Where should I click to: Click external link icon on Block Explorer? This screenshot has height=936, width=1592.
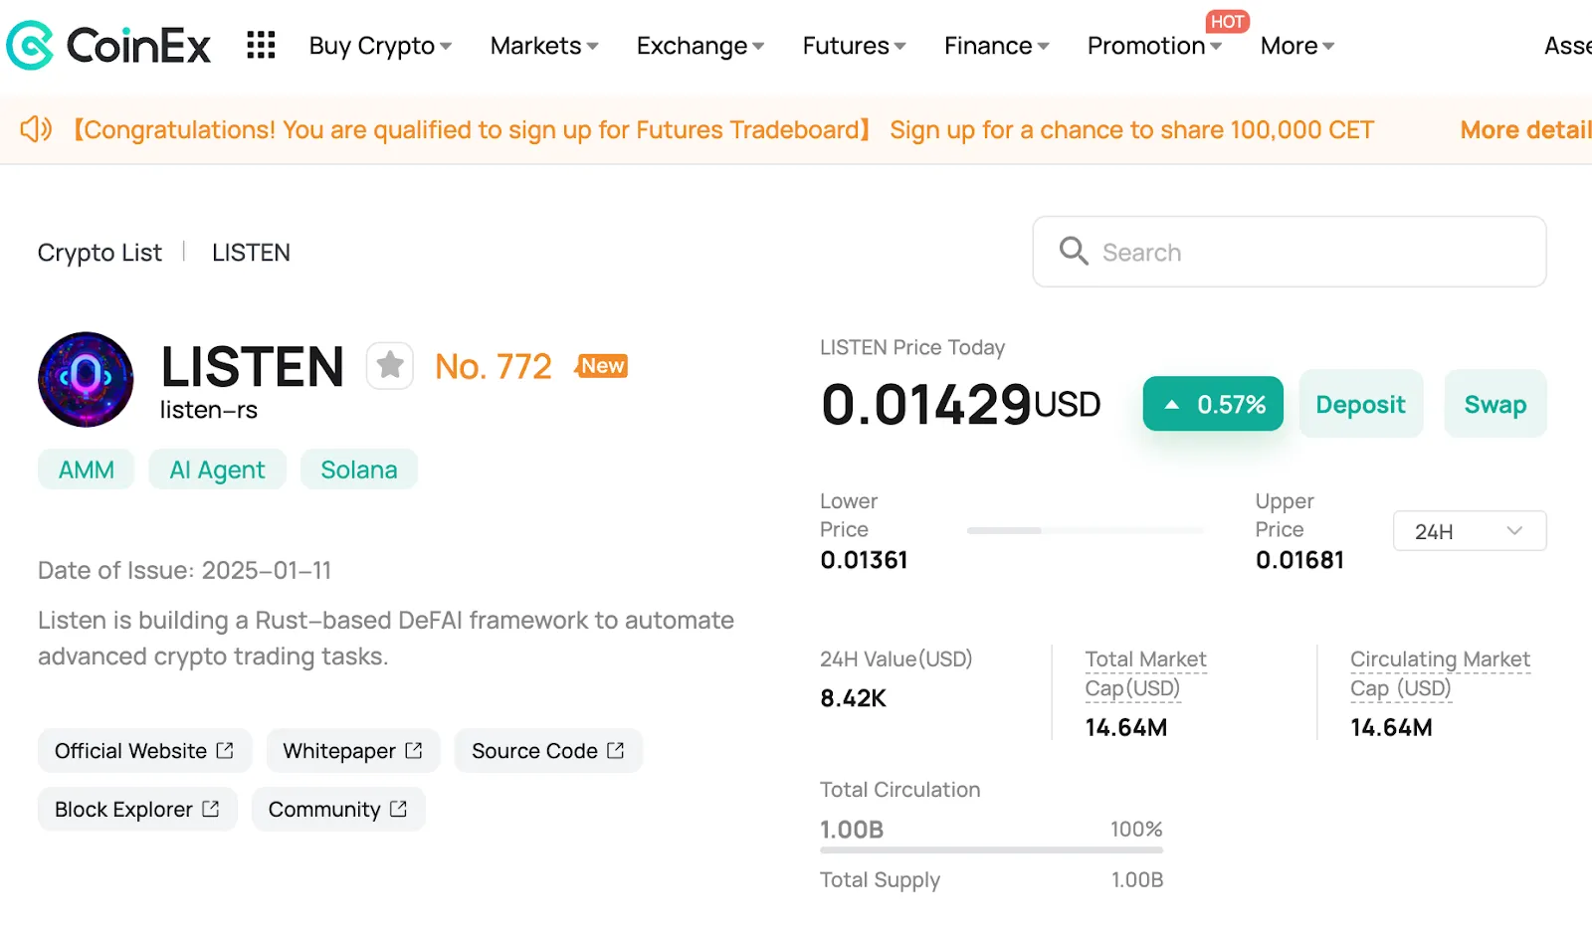[x=211, y=809]
